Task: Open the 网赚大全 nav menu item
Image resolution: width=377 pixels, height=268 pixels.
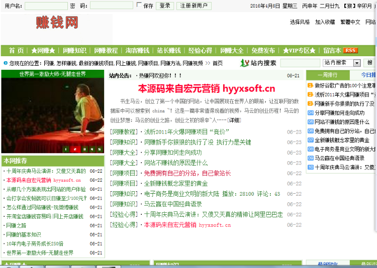Action: pyautogui.click(x=232, y=50)
